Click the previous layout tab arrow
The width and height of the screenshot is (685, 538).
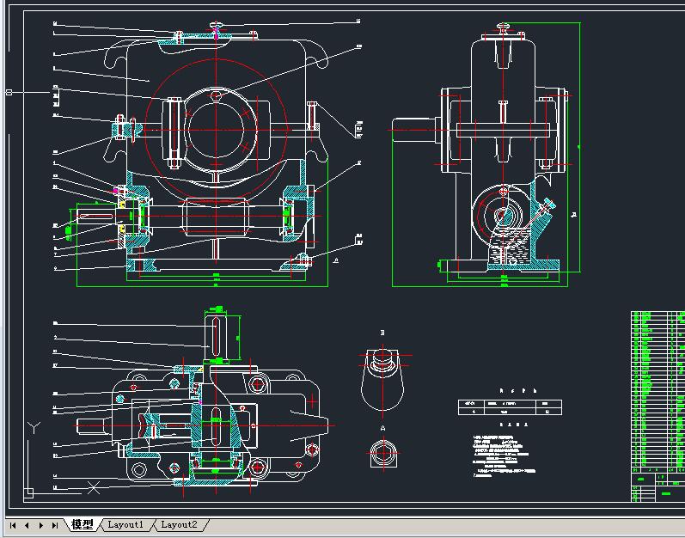tap(27, 525)
